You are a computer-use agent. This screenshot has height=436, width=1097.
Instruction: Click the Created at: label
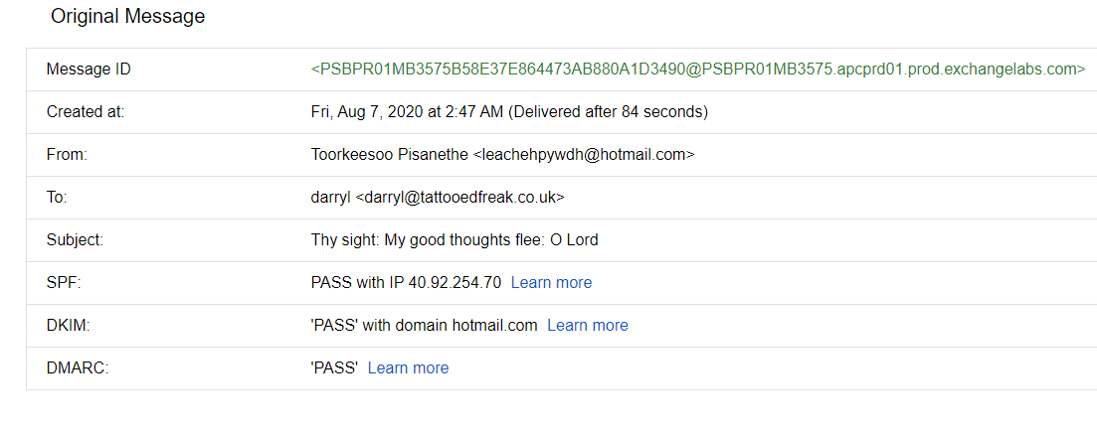pyautogui.click(x=86, y=112)
